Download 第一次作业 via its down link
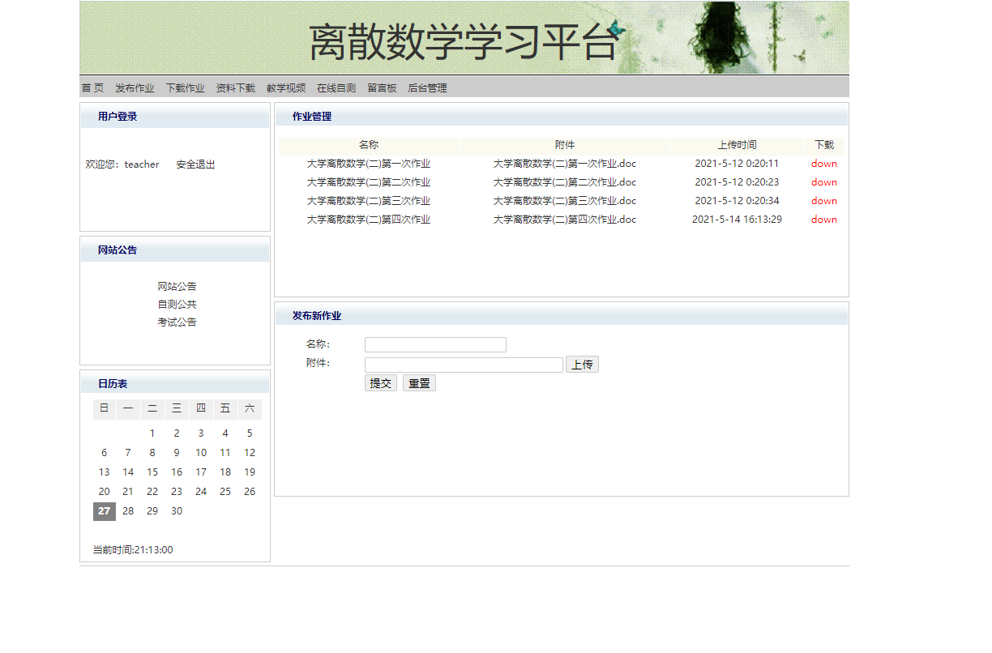 pyautogui.click(x=823, y=163)
